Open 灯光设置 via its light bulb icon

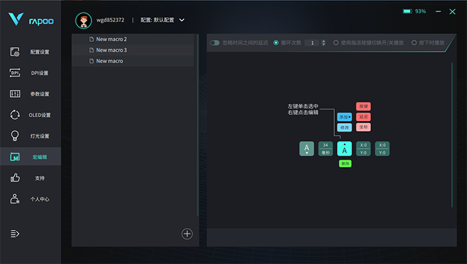coord(15,136)
